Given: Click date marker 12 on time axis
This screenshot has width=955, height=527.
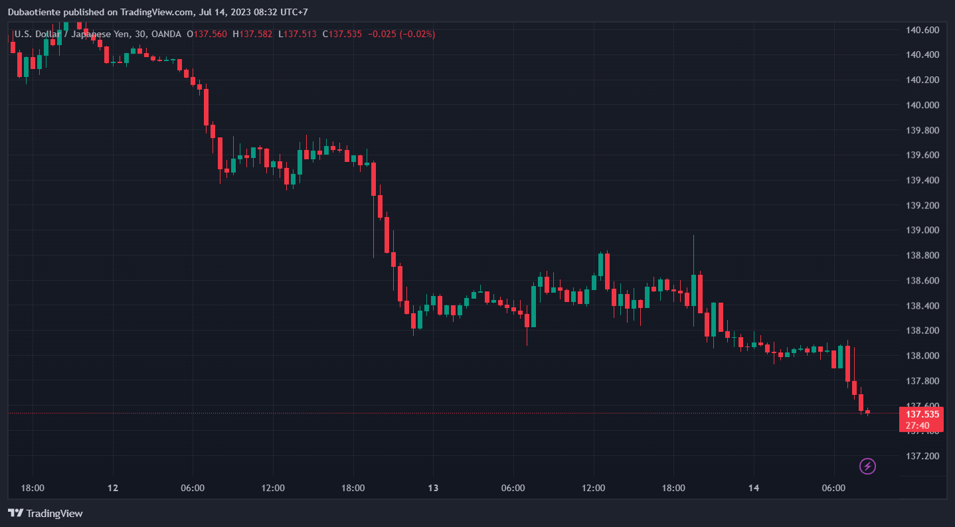Looking at the screenshot, I should [113, 488].
